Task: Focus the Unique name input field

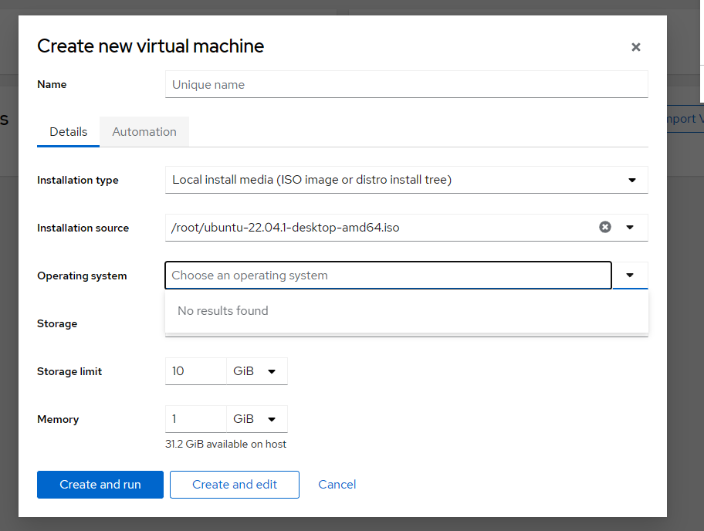Action: pos(406,83)
